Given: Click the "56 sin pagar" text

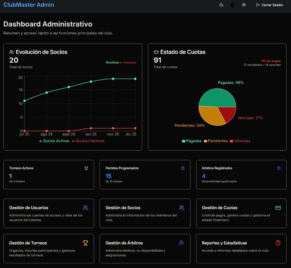Looking at the screenshot, I should [271, 61].
